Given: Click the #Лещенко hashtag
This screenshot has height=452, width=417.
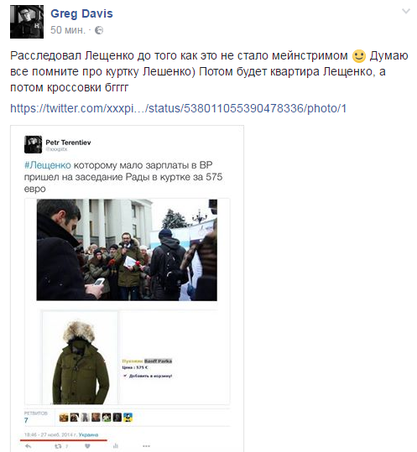Looking at the screenshot, I should (x=48, y=165).
